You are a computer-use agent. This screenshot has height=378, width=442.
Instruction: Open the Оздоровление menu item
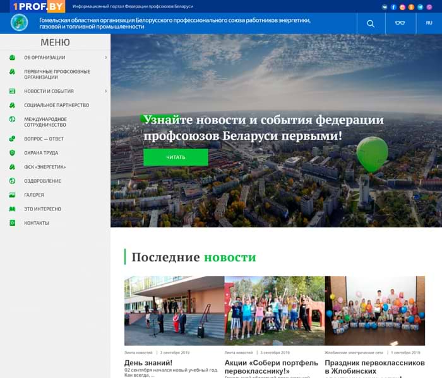point(42,181)
